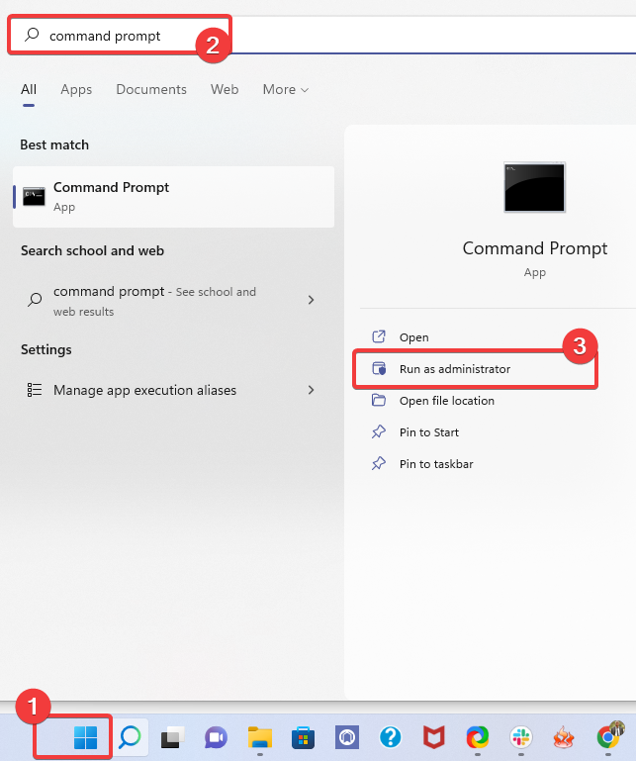
Task: Switch to the Apps tab
Action: 76,89
